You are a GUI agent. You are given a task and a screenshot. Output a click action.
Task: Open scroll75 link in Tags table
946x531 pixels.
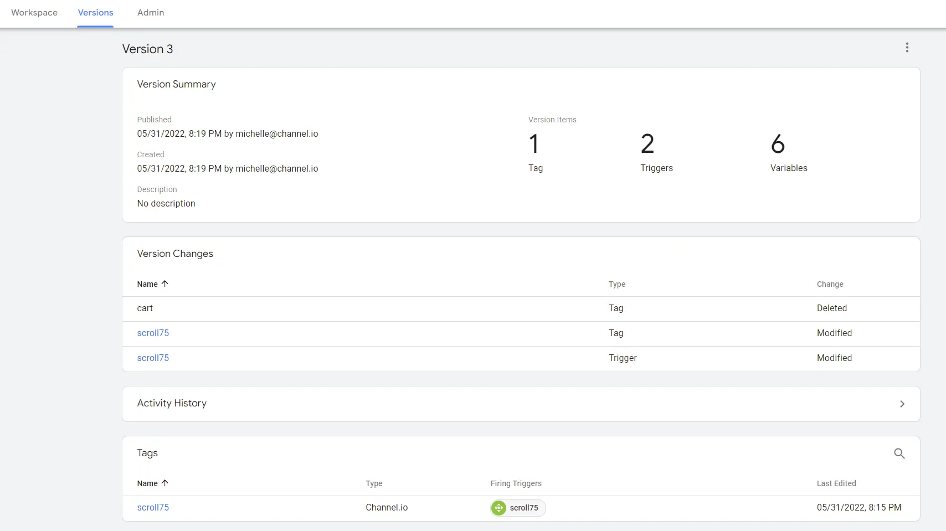pos(153,507)
